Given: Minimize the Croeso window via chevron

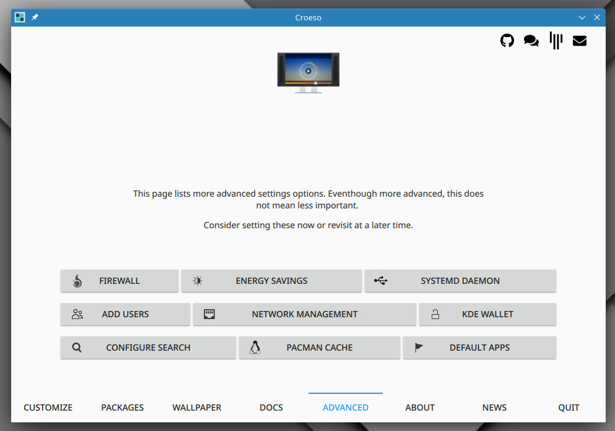Looking at the screenshot, I should pyautogui.click(x=582, y=17).
